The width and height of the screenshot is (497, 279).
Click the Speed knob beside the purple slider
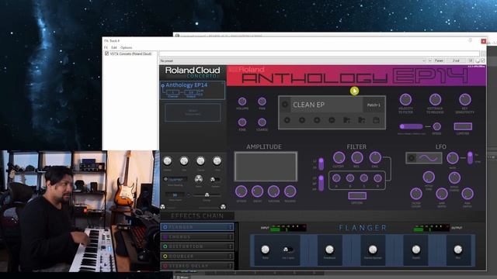436,126
